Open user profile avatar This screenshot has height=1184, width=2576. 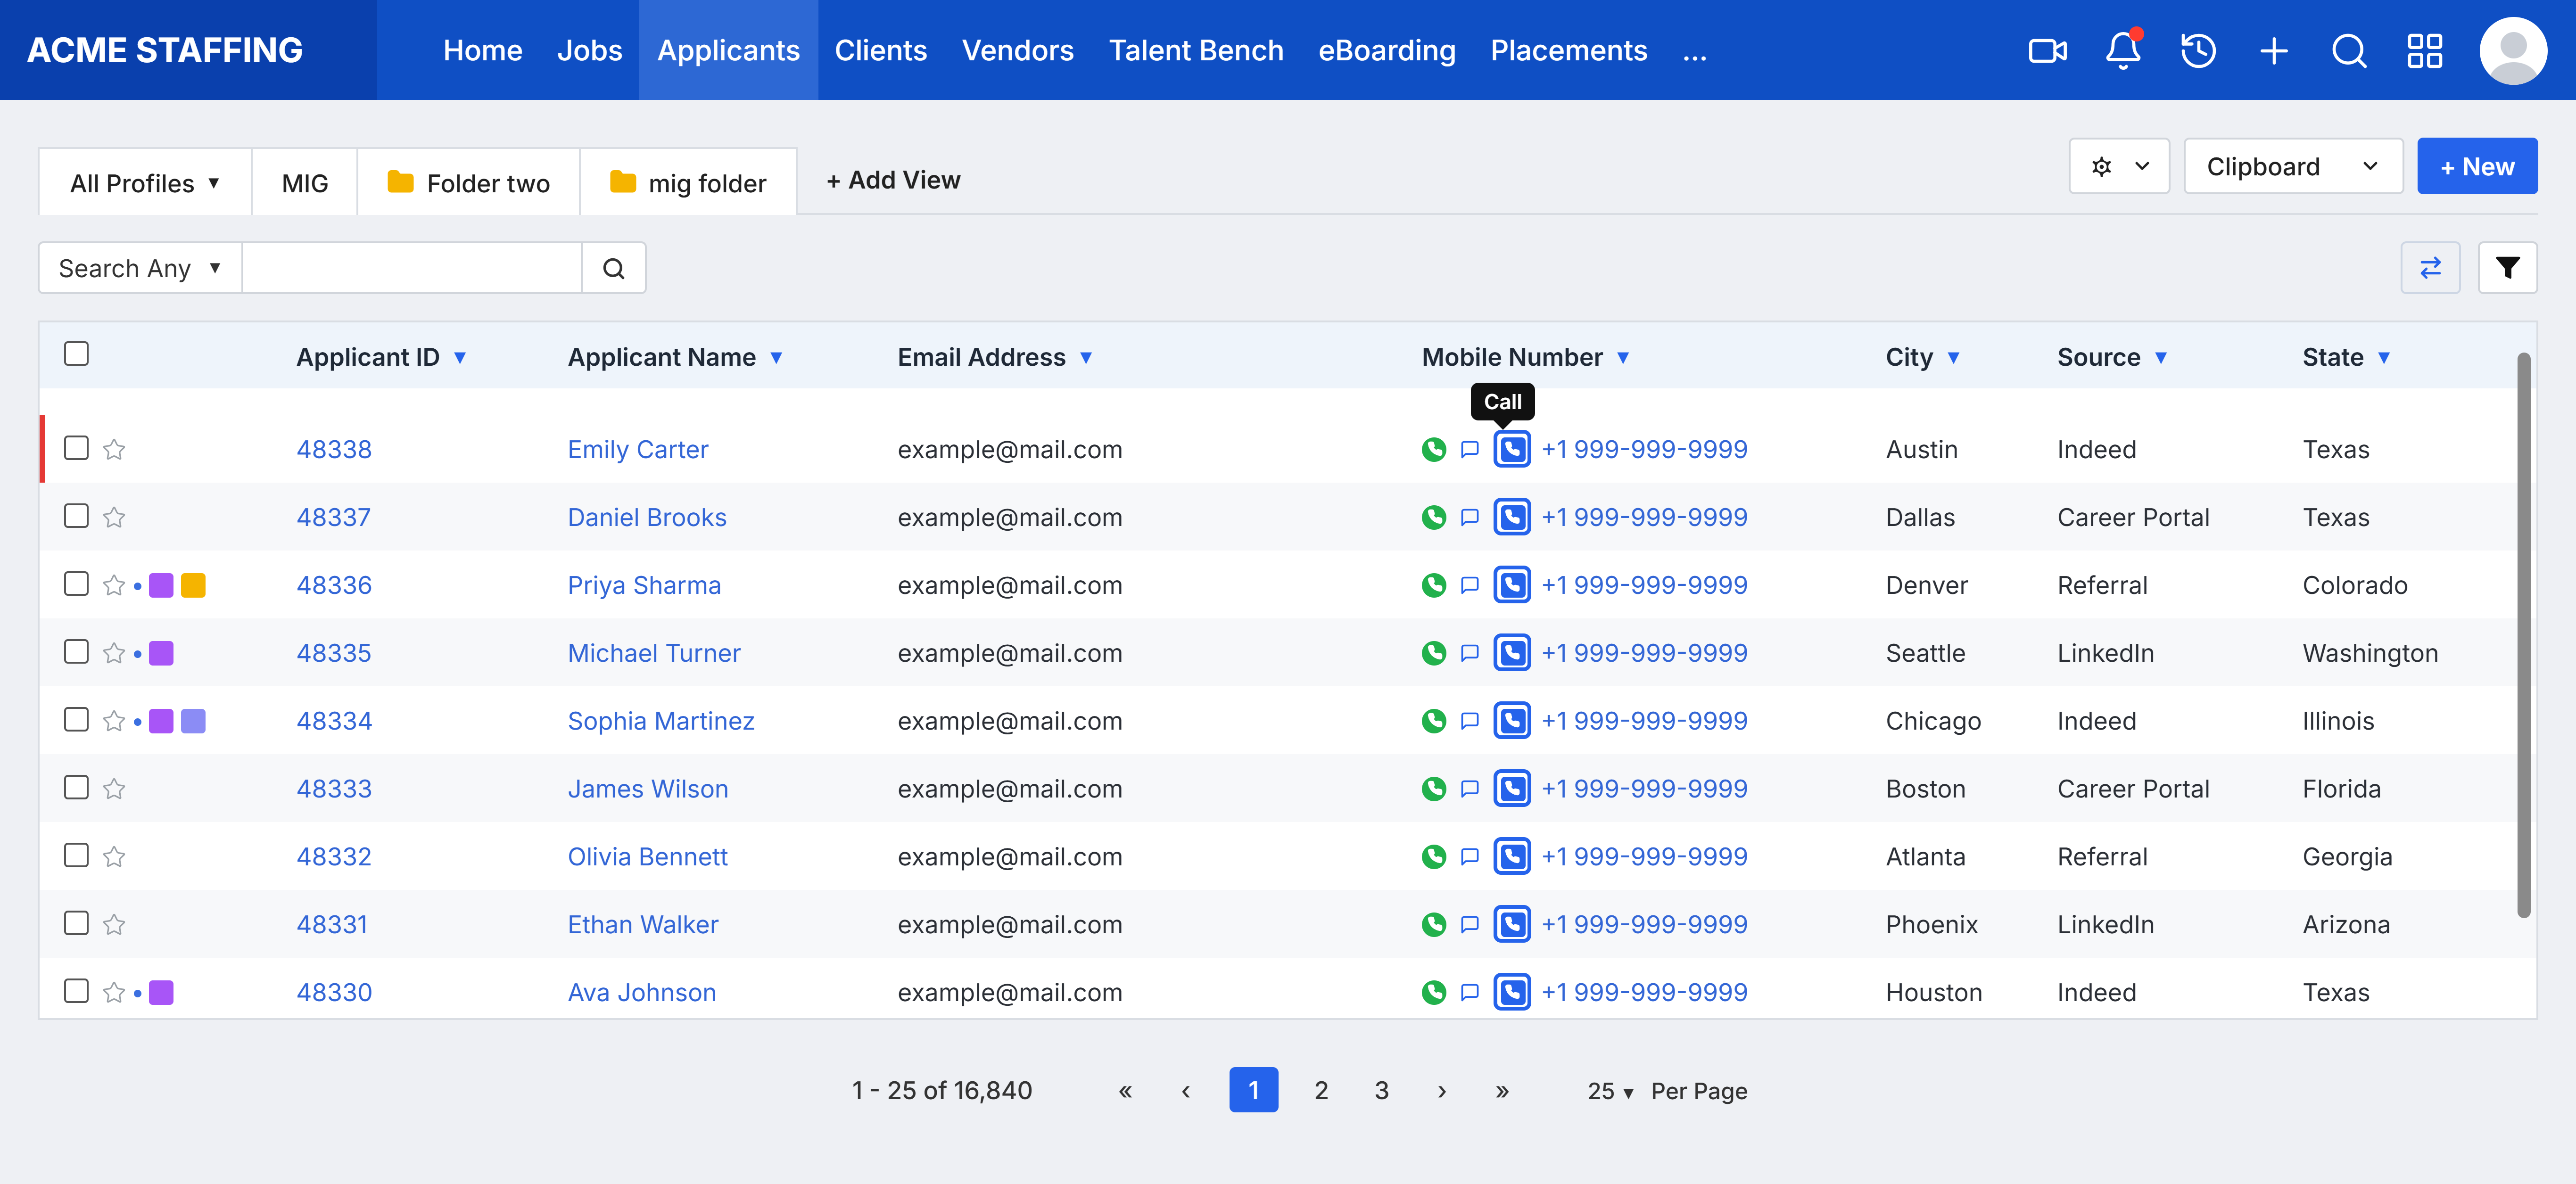[x=2513, y=50]
